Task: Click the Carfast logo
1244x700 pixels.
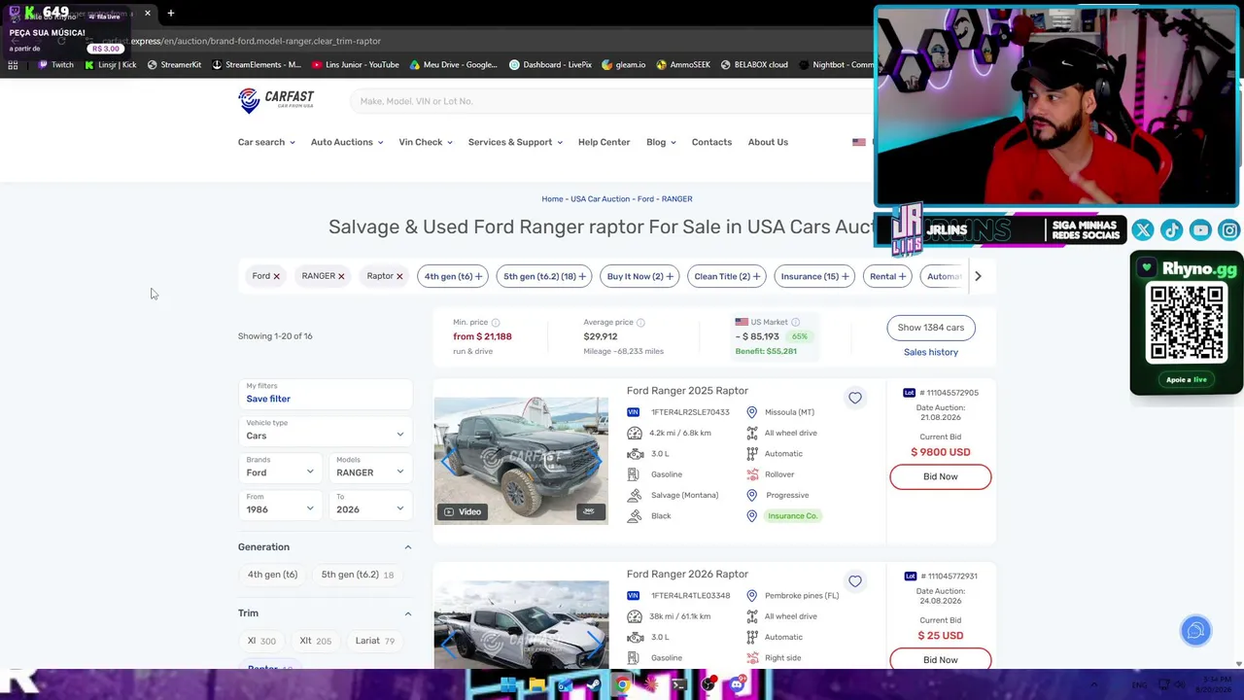Action: (276, 100)
